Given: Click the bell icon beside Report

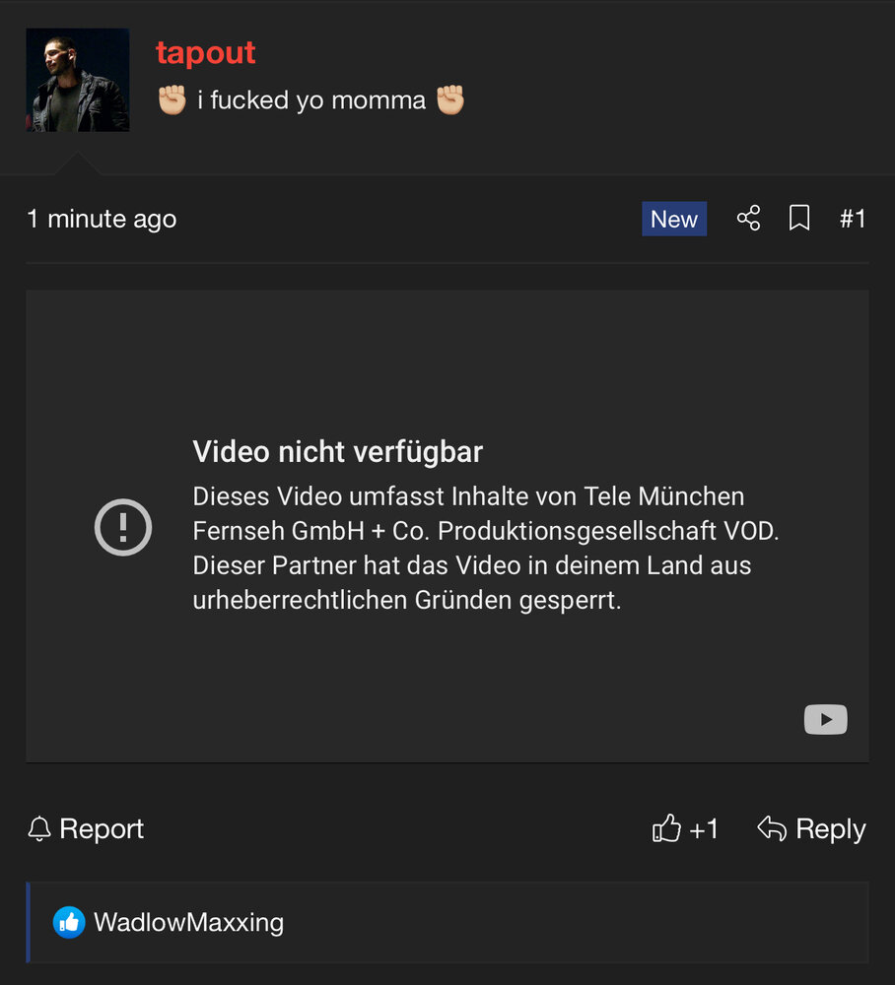Looking at the screenshot, I should (x=39, y=828).
